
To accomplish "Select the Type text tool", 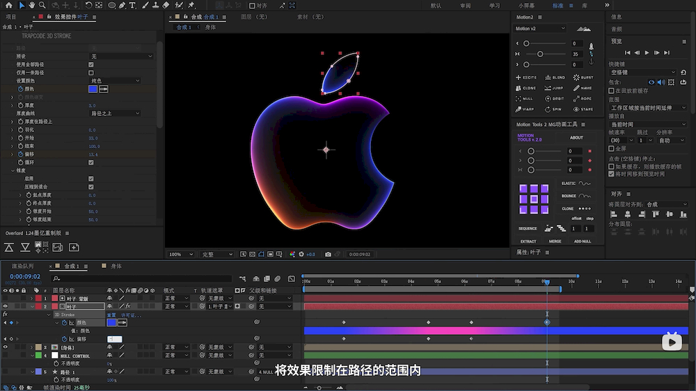I will click(132, 6).
